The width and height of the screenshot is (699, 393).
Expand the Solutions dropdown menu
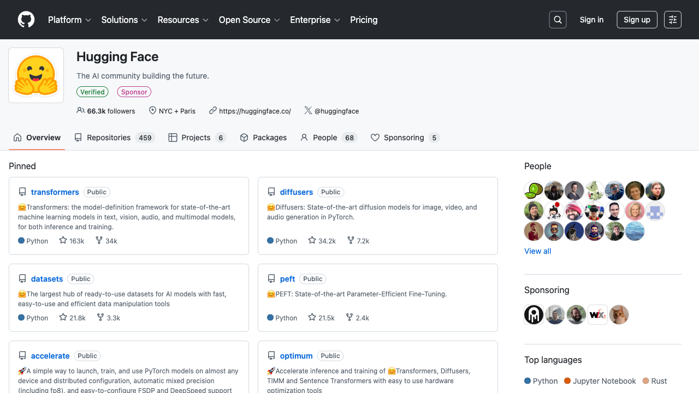pyautogui.click(x=125, y=20)
